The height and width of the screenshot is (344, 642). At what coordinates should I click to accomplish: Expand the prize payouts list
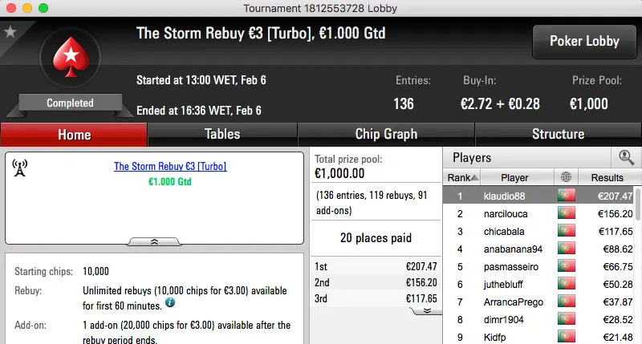point(427,310)
